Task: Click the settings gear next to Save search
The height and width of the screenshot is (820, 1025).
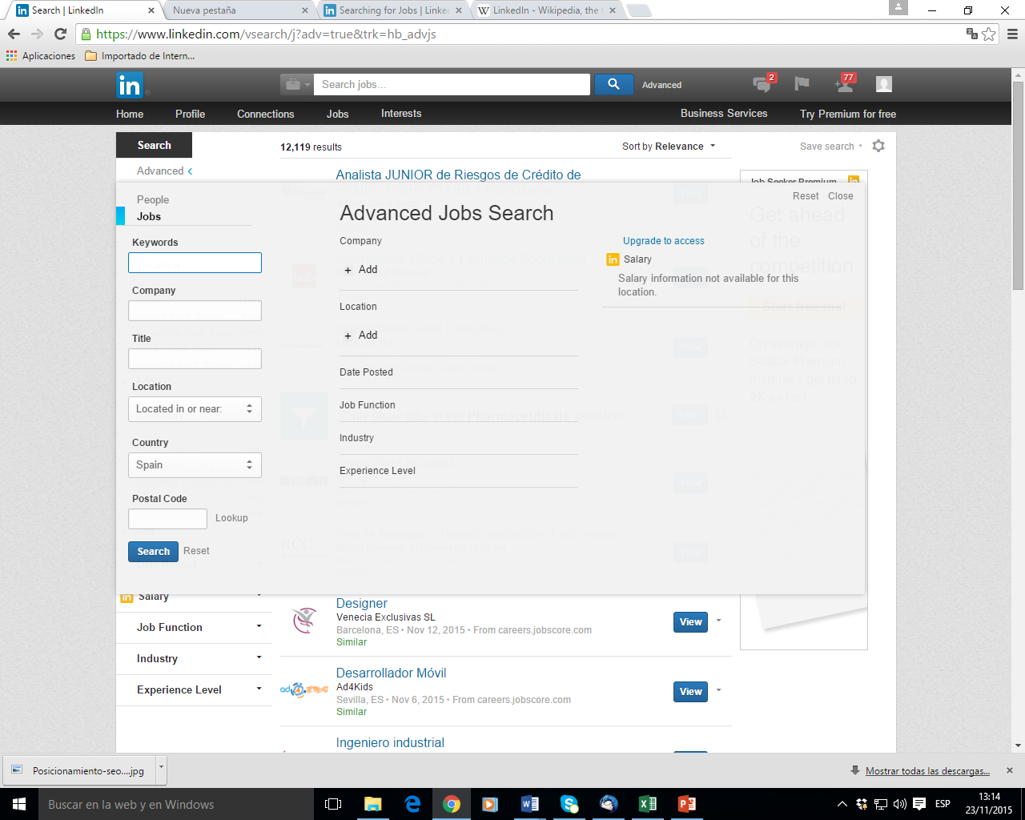Action: 878,146
